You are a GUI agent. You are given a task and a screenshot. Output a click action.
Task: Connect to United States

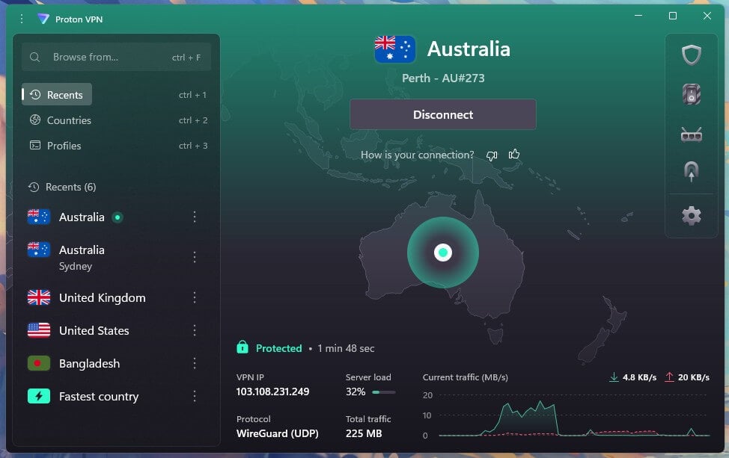94,330
